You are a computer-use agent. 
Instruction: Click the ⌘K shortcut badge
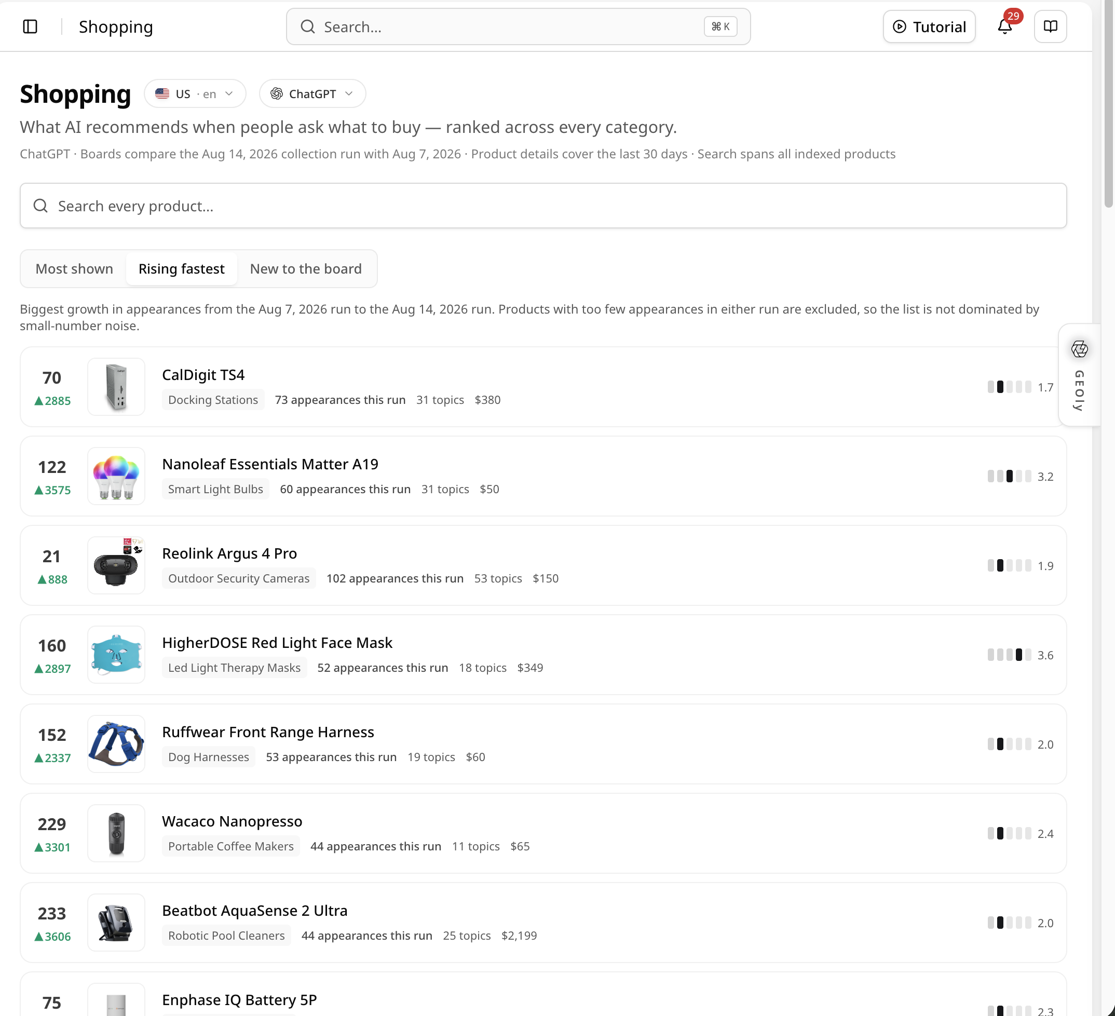[x=720, y=26]
